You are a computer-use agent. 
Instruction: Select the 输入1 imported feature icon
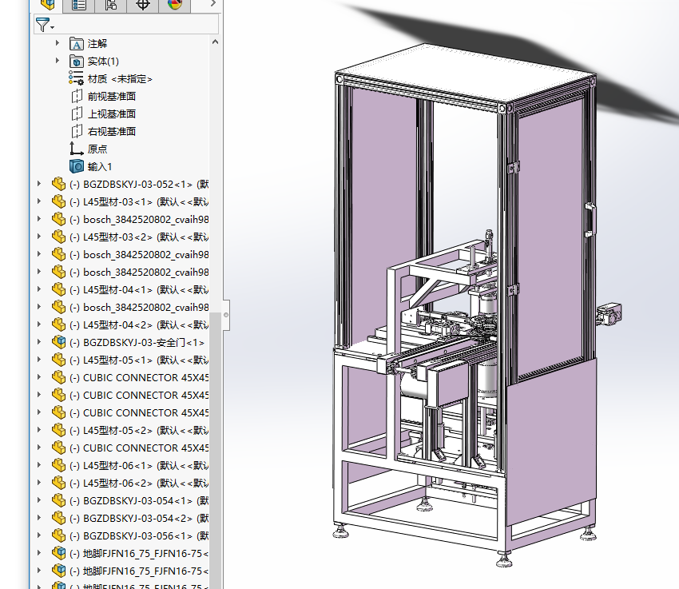coord(77,166)
